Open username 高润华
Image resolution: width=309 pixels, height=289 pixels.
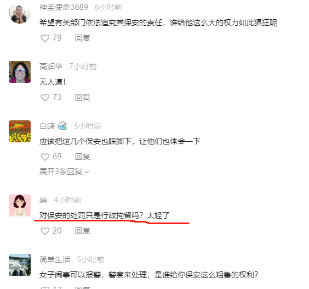(51, 66)
